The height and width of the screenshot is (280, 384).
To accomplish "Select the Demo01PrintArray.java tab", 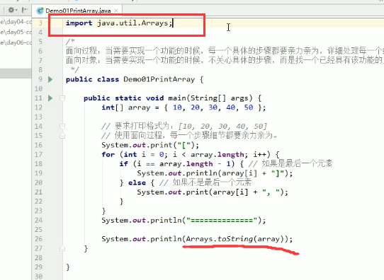I will [x=78, y=11].
